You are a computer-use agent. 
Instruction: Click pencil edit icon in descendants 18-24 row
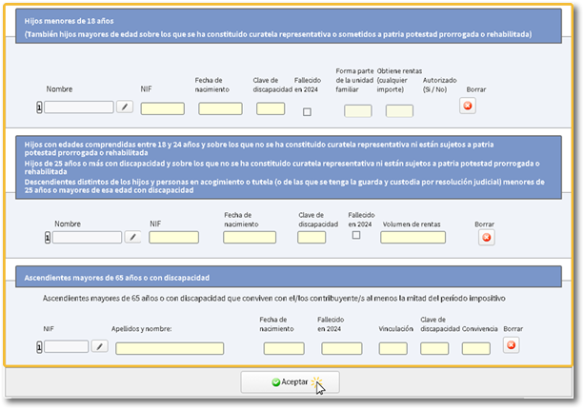[133, 237]
